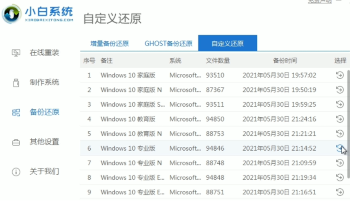Open 制作系统 in the sidebar
The image size is (350, 201).
[44, 82]
